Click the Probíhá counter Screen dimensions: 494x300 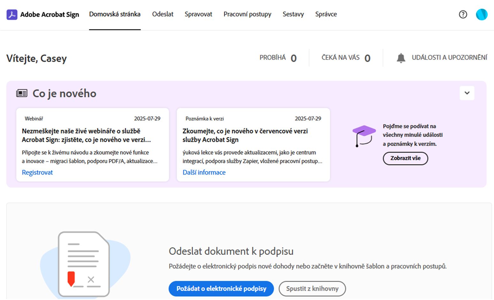(278, 58)
